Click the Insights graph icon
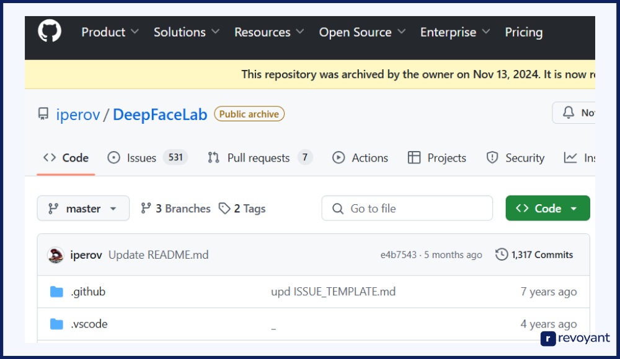This screenshot has height=359, width=620. click(570, 158)
